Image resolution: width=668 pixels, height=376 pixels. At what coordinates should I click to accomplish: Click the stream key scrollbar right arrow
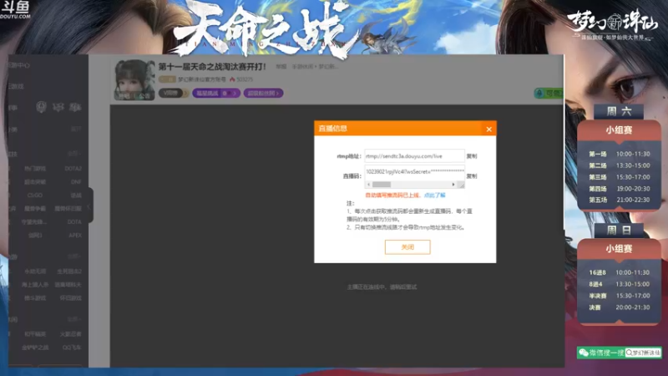click(453, 185)
